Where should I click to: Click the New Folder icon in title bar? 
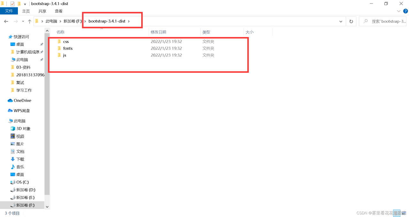(x=19, y=4)
